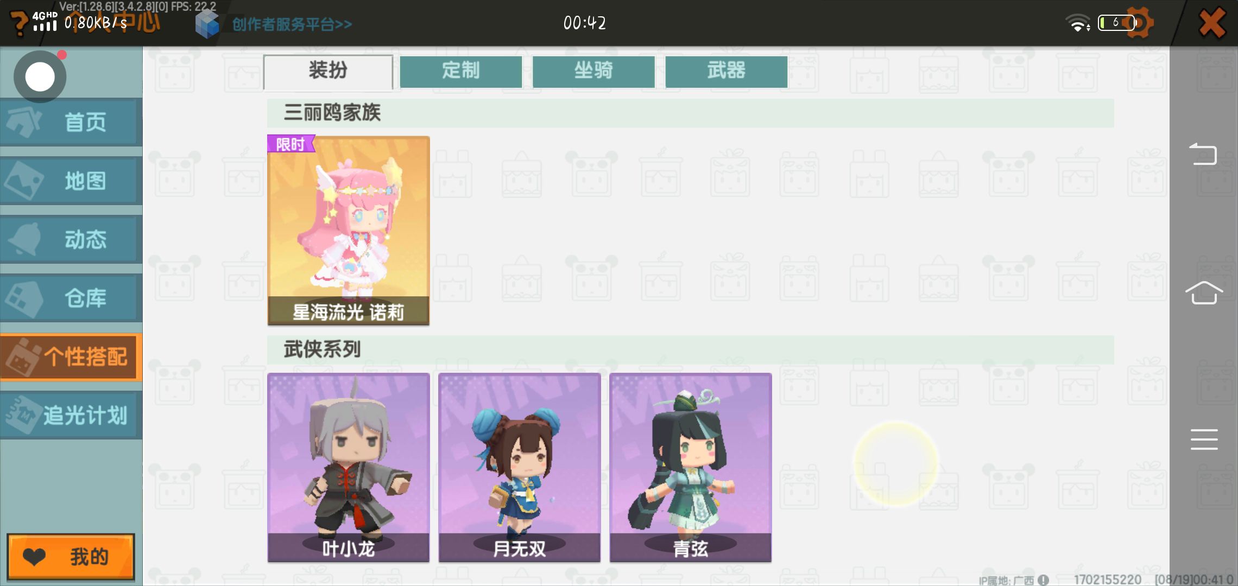The height and width of the screenshot is (586, 1238).
Task: Open the 追光计划 sidebar item
Action: [x=71, y=415]
